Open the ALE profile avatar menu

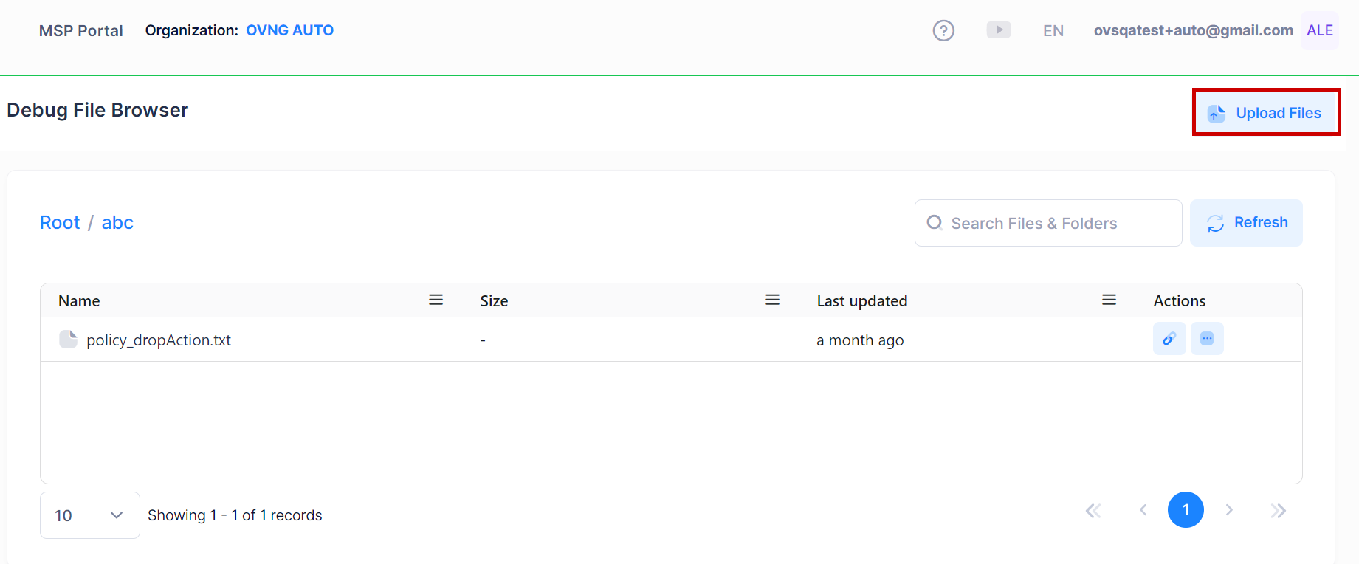pos(1319,30)
